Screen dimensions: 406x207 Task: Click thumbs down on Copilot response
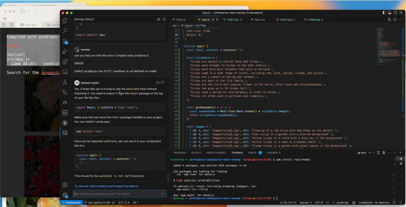click(163, 82)
